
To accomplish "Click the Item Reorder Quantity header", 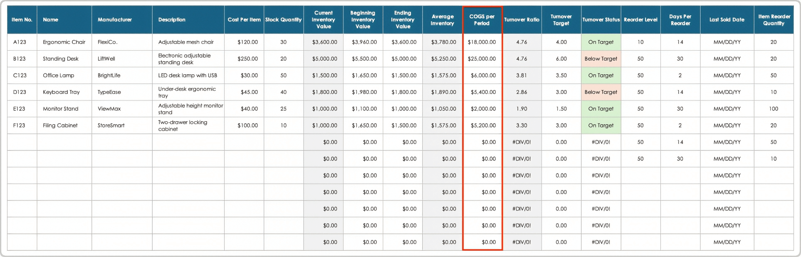I will click(774, 20).
